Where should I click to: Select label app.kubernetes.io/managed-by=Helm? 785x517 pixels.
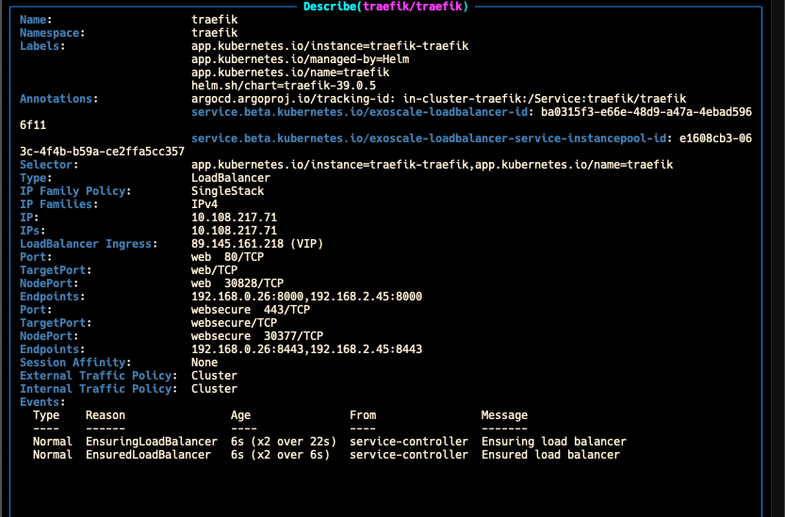(301, 59)
